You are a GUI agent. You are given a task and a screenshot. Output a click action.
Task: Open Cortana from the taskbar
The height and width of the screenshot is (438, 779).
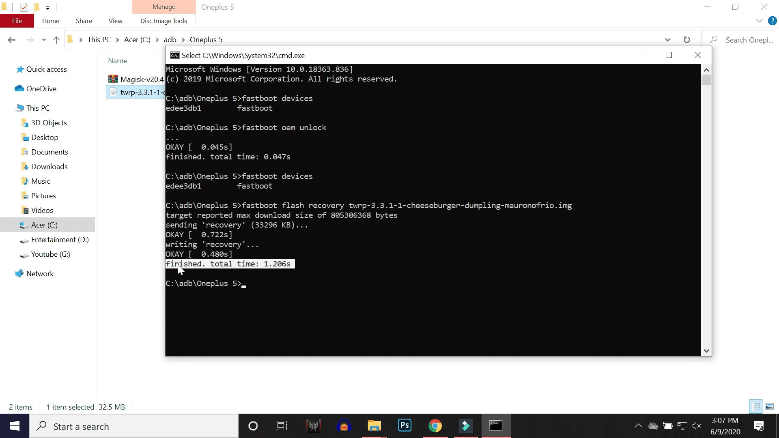(x=253, y=426)
